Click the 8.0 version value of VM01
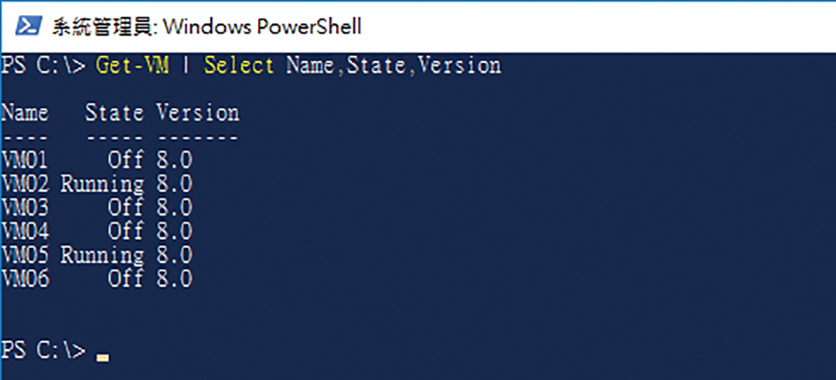The height and width of the screenshot is (380, 836). [x=175, y=160]
